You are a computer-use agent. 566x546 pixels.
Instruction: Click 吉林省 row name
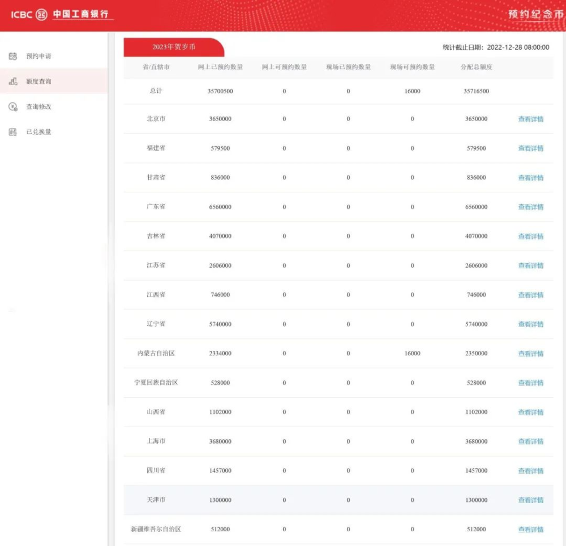(156, 236)
